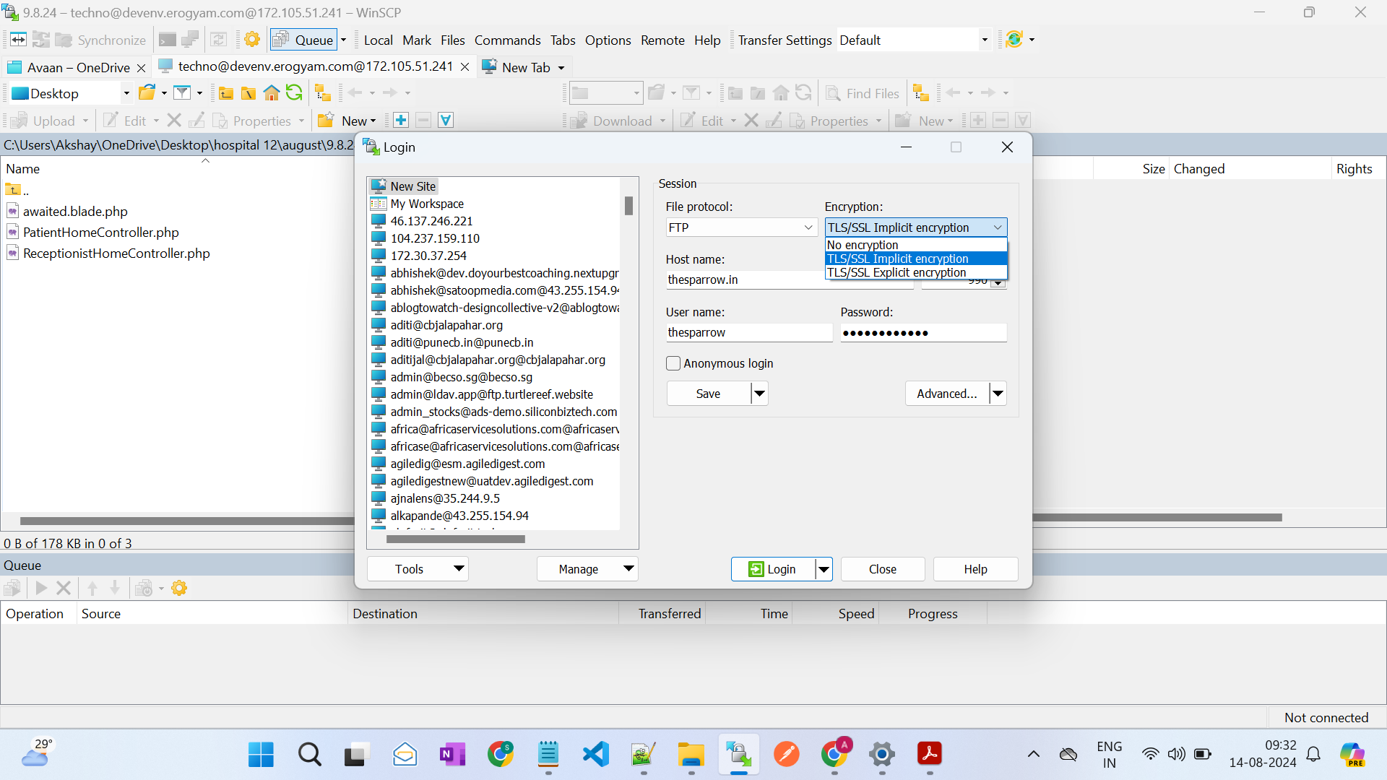Click the Windows search taskbar icon
The width and height of the screenshot is (1387, 780).
point(309,755)
